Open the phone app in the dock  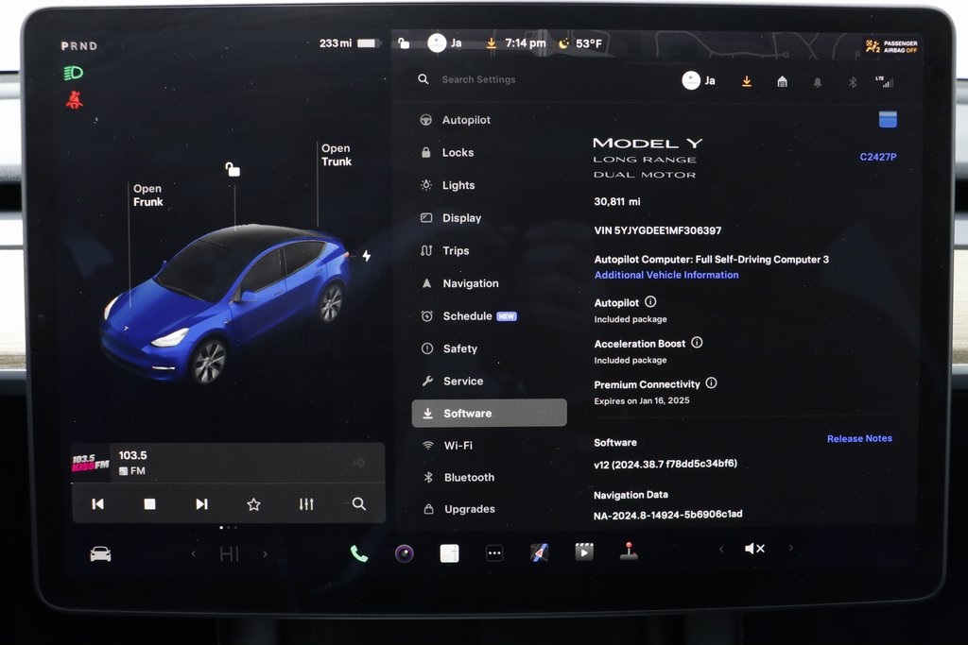pyautogui.click(x=359, y=553)
